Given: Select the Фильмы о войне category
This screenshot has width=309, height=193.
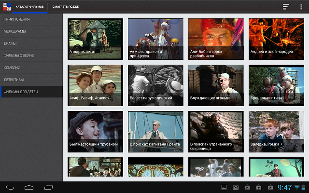Looking at the screenshot, I should click(x=31, y=55).
